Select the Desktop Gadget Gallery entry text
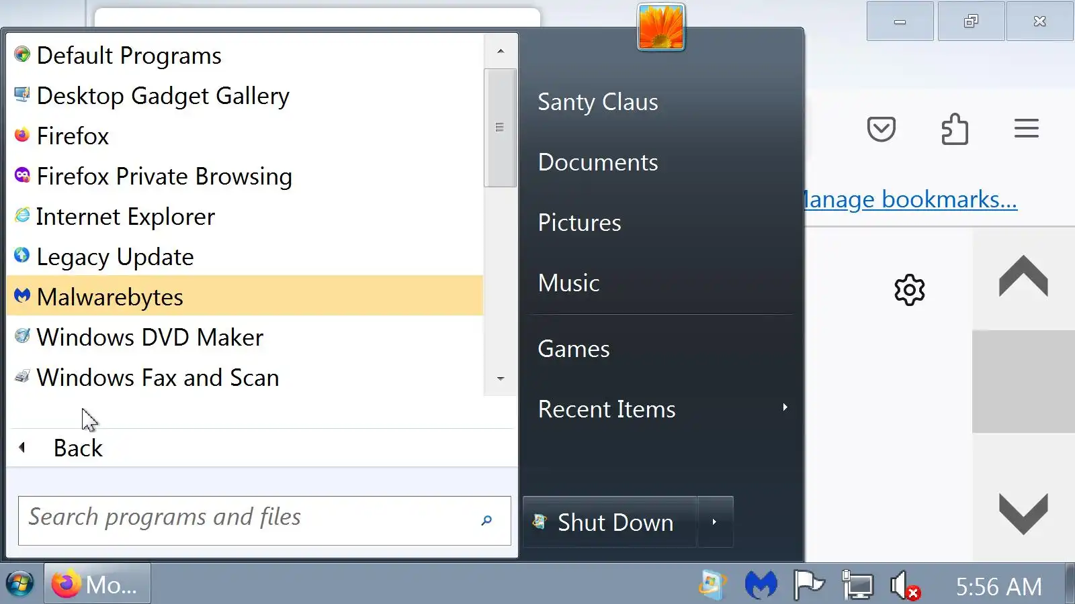This screenshot has width=1075, height=604. pyautogui.click(x=163, y=95)
